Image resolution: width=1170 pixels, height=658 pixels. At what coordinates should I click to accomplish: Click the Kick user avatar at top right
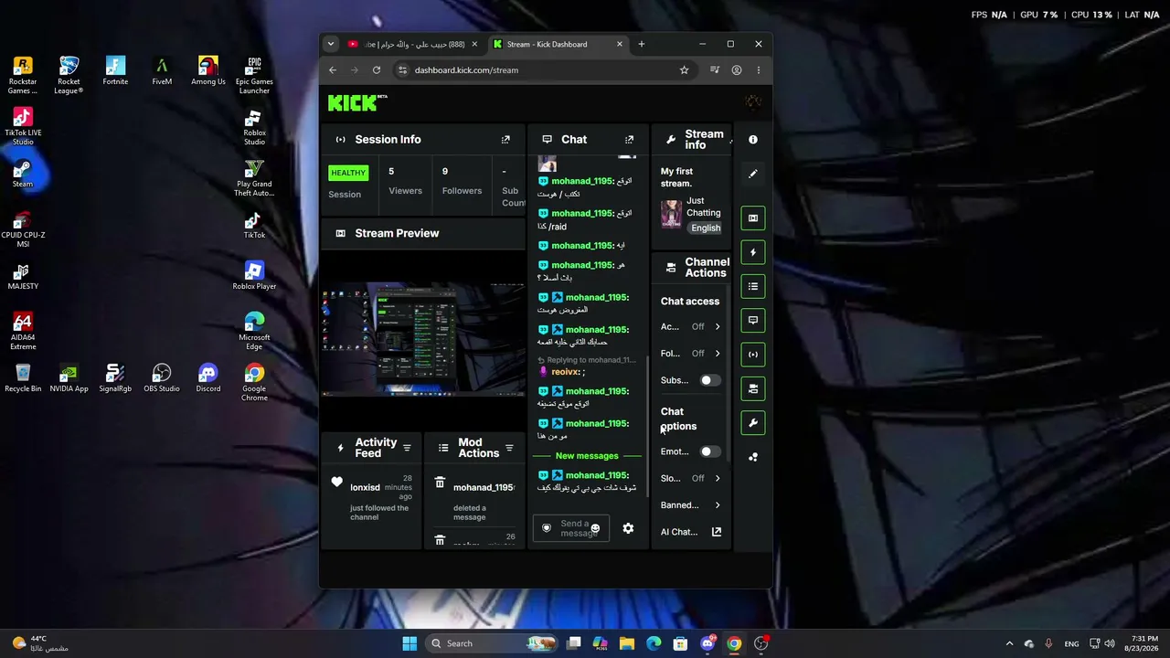(753, 102)
